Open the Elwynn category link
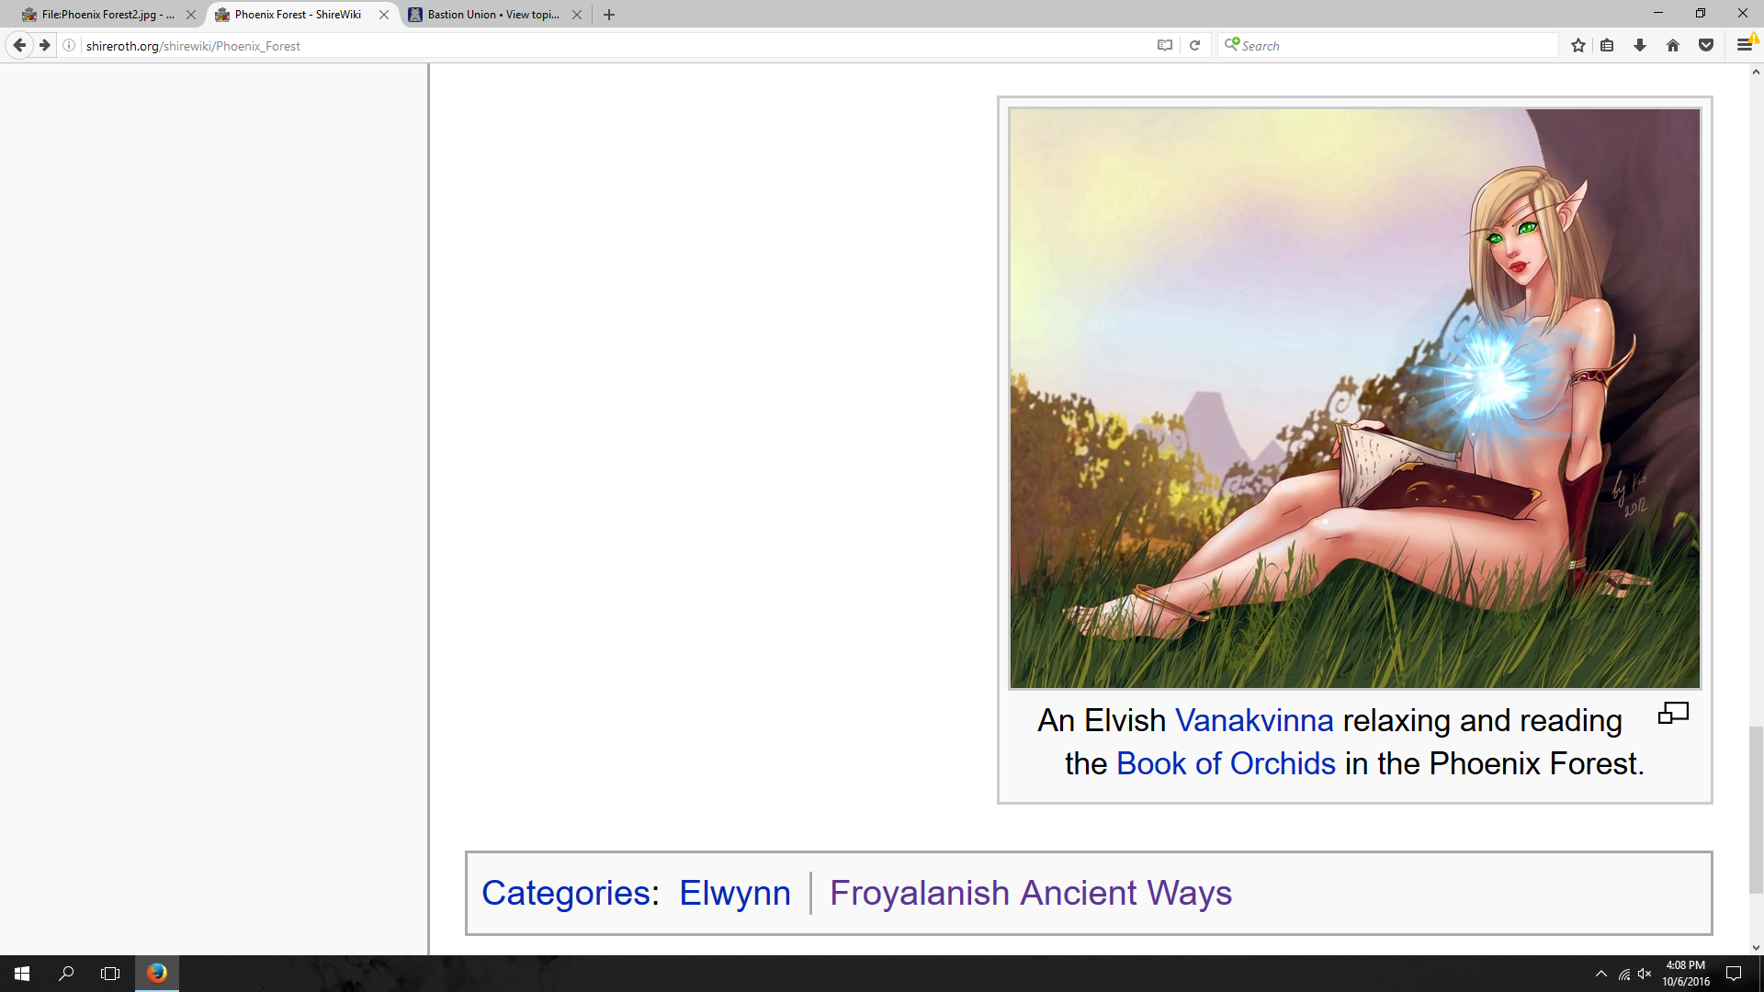Screen dimensions: 1764x992 coord(735,893)
